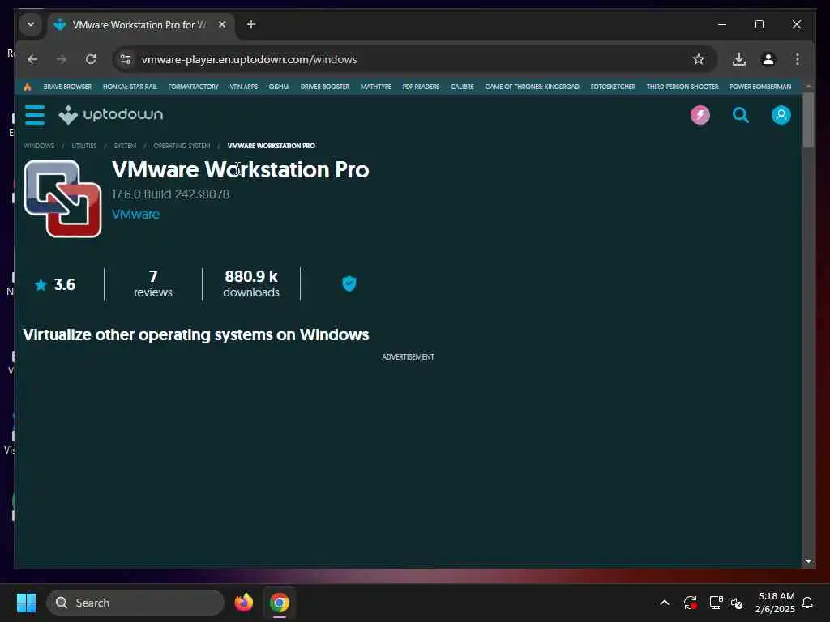Screen dimensions: 830x622
Task: Go back with the browser back arrow
Action: [32, 59]
